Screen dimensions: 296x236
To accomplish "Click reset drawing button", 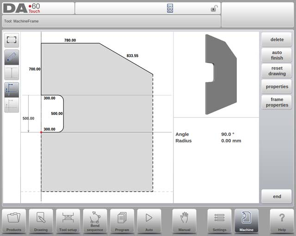I will 277,71.
